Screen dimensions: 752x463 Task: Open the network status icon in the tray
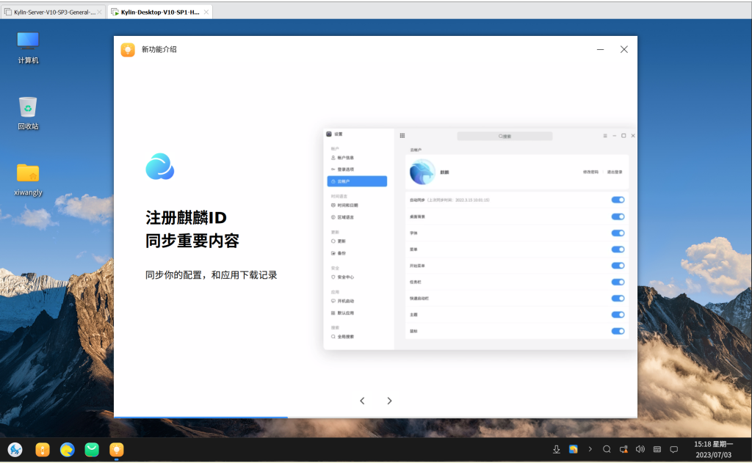[x=623, y=450]
